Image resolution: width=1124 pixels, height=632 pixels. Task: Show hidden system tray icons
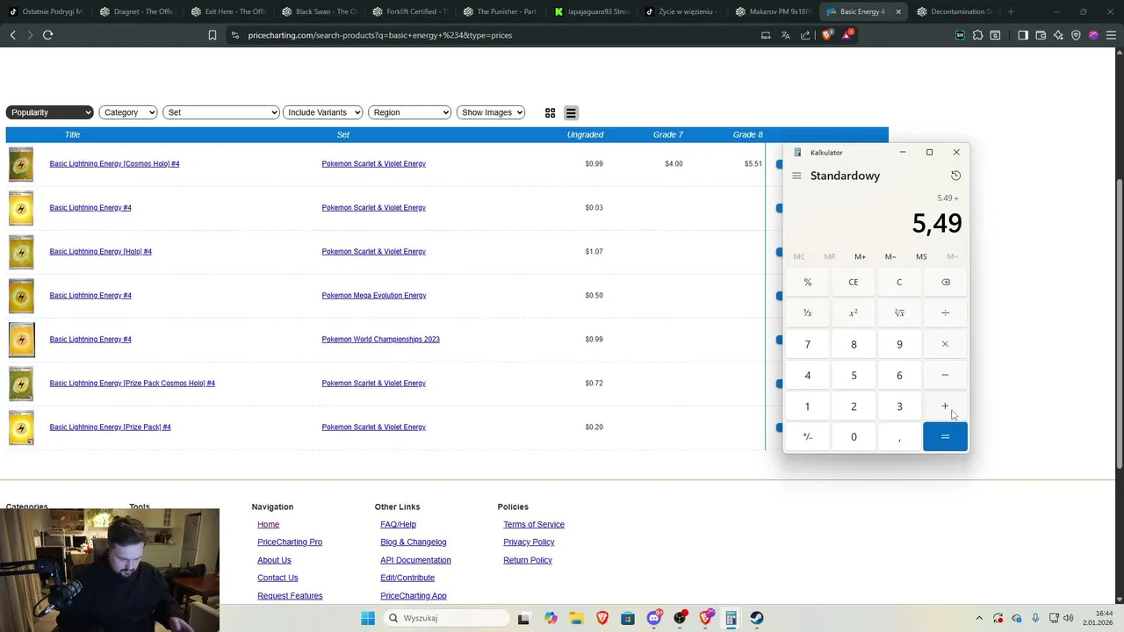979,618
